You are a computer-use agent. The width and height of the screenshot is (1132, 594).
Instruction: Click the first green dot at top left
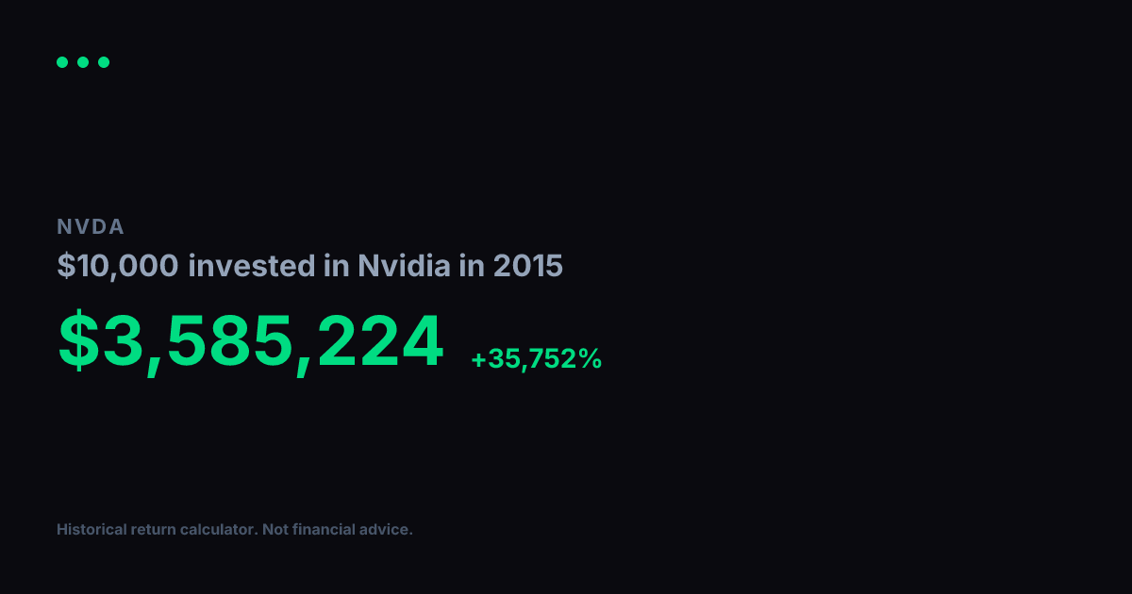coord(62,62)
